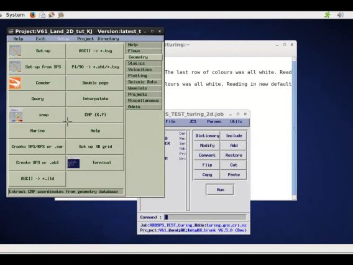Launch Firefox from the top panel
This screenshot has height=265, width=353.
click(x=33, y=15)
